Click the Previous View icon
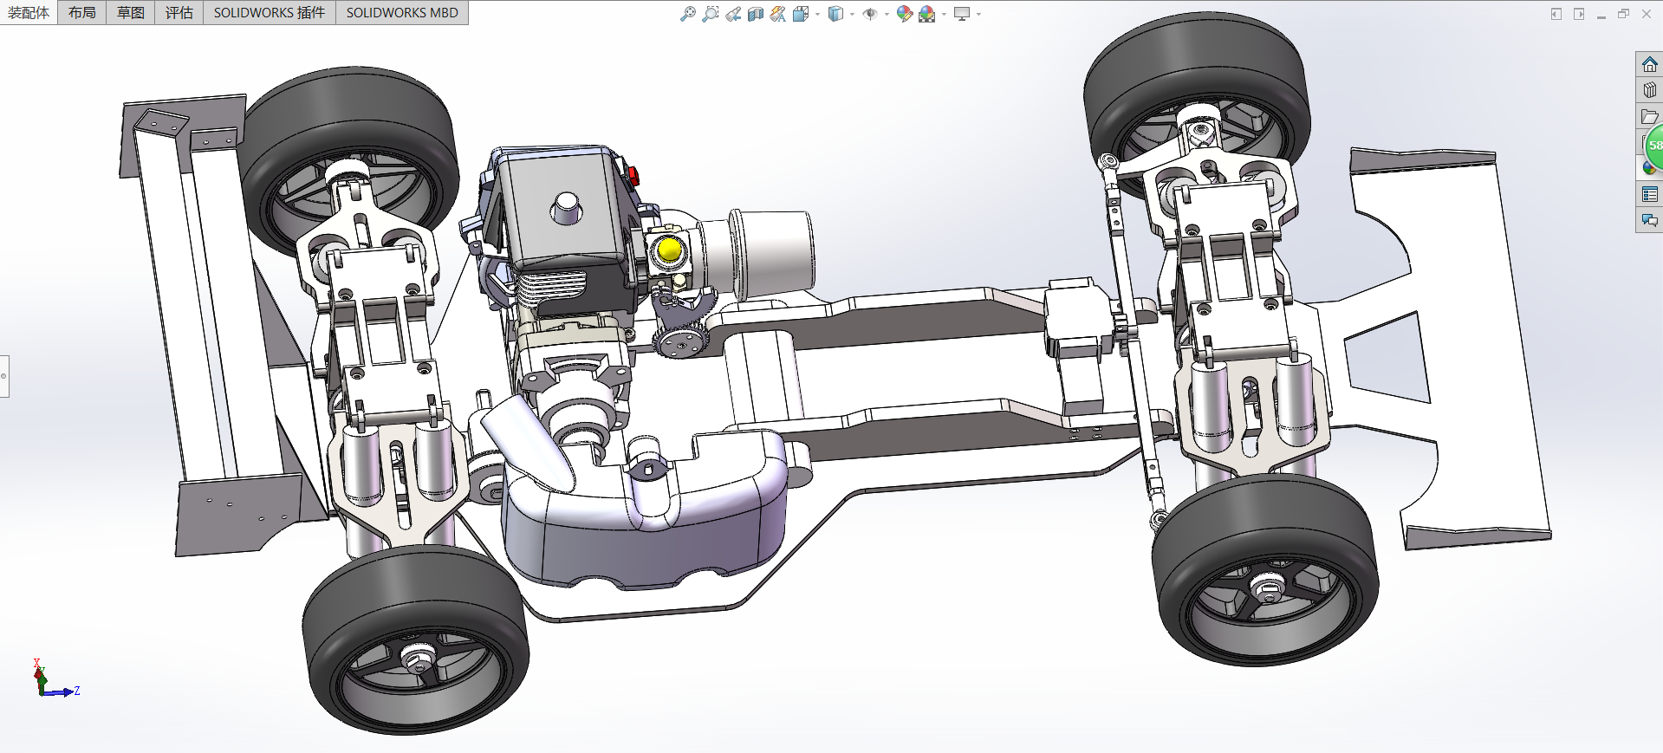The width and height of the screenshot is (1663, 753). (733, 14)
